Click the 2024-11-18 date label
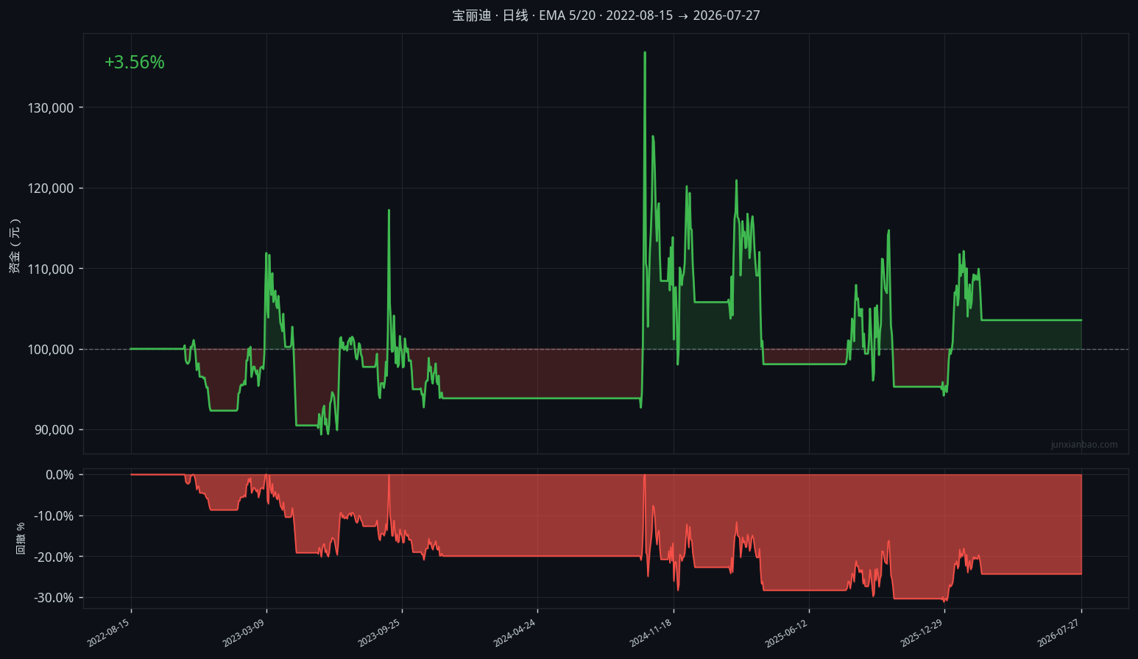 [651, 633]
